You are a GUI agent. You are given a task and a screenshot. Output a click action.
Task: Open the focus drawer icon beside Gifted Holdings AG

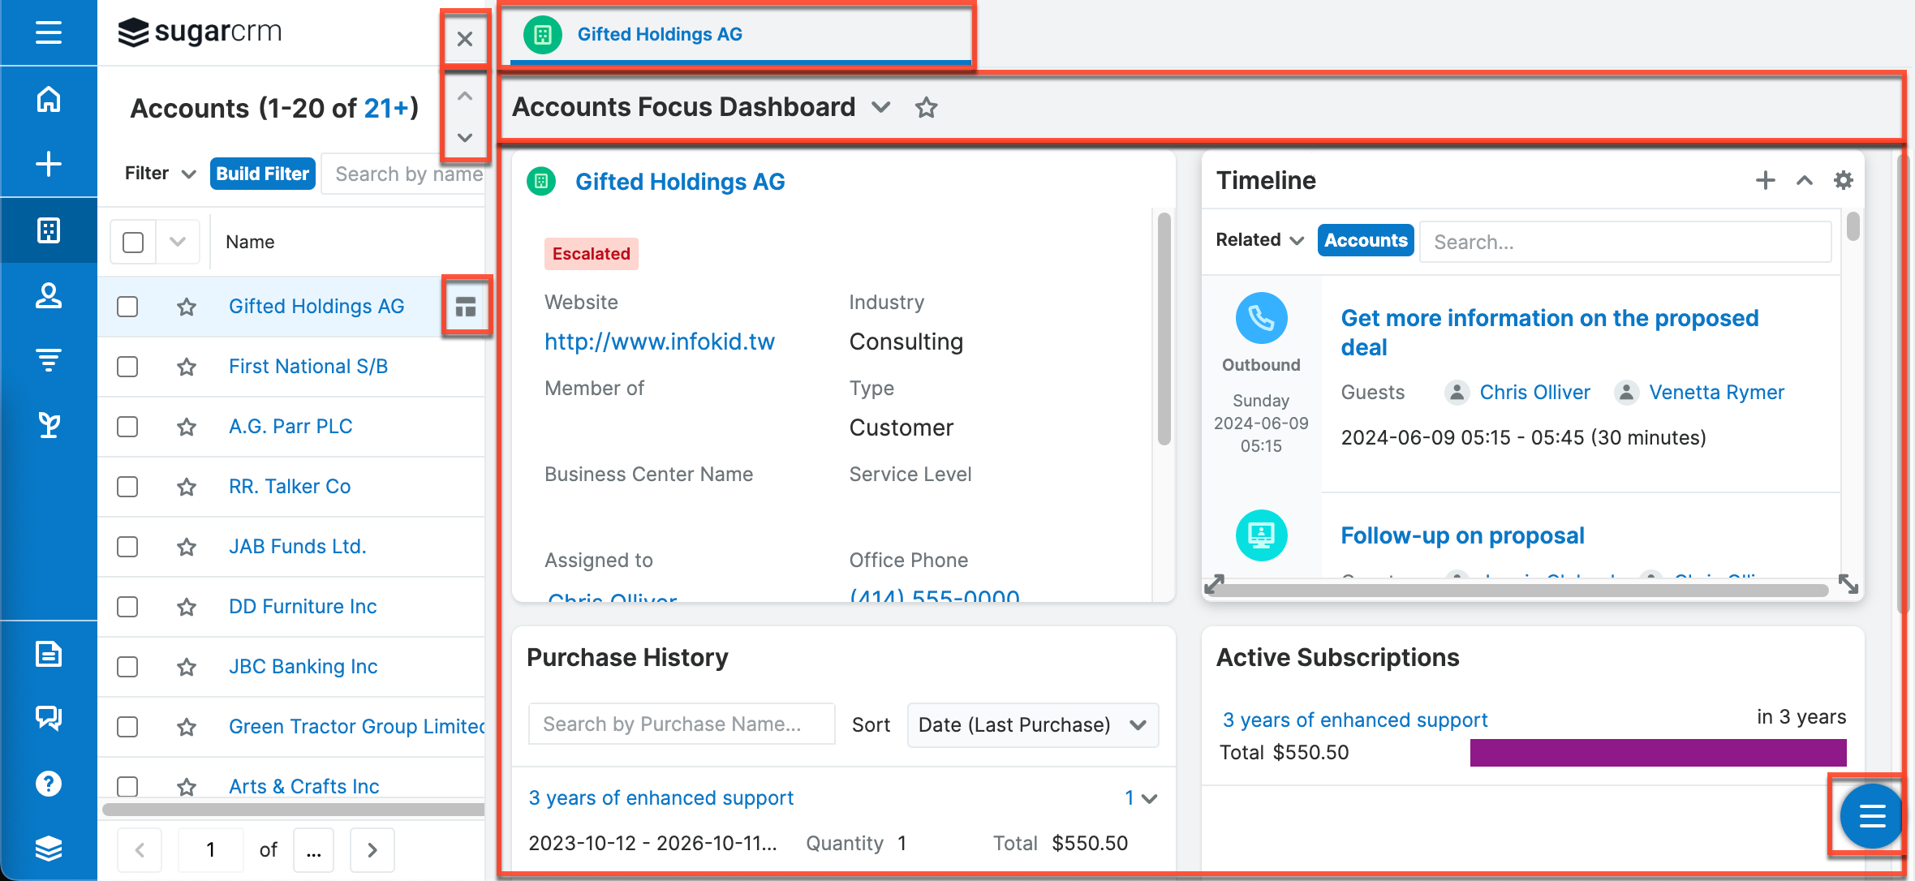[466, 306]
